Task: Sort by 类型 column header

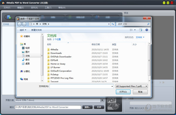Action: (114, 44)
